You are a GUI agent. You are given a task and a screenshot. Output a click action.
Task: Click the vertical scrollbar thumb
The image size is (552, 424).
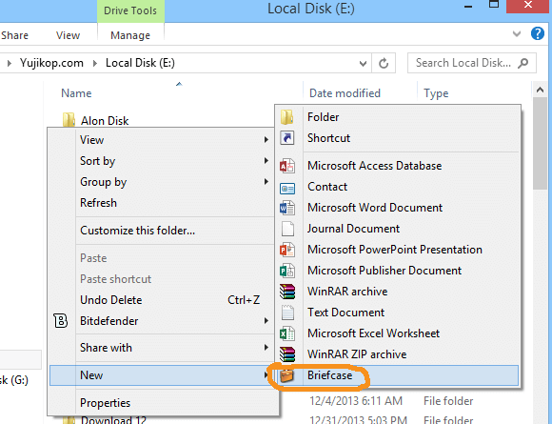(541, 144)
